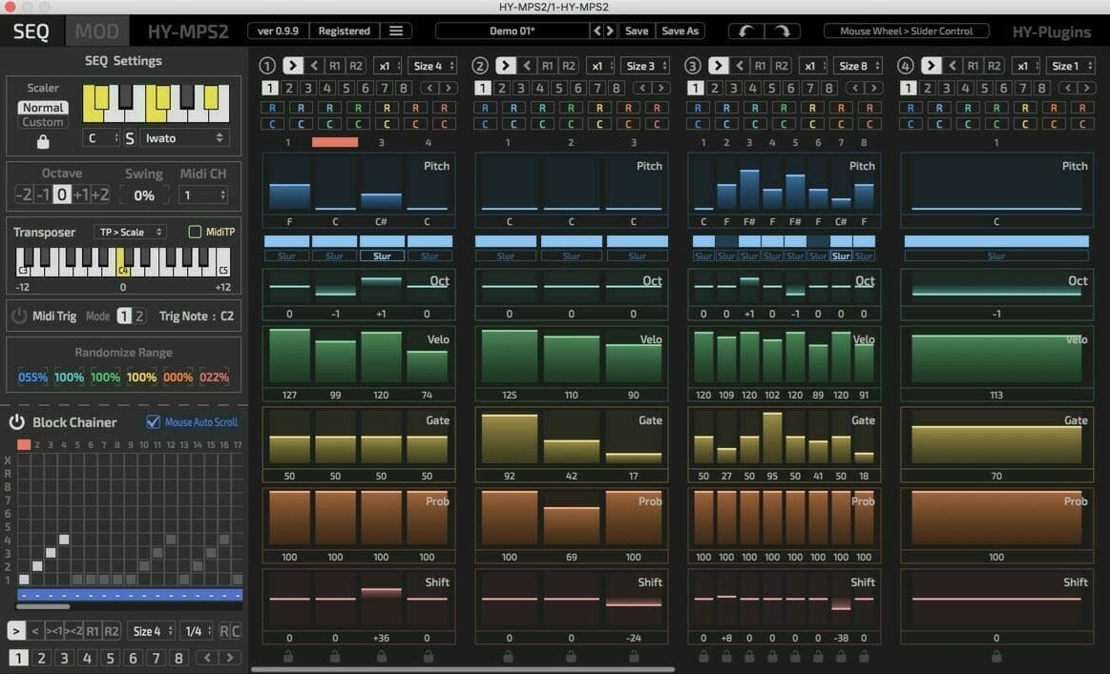Open the Midi CH dropdown
The image size is (1110, 674).
tap(204, 194)
